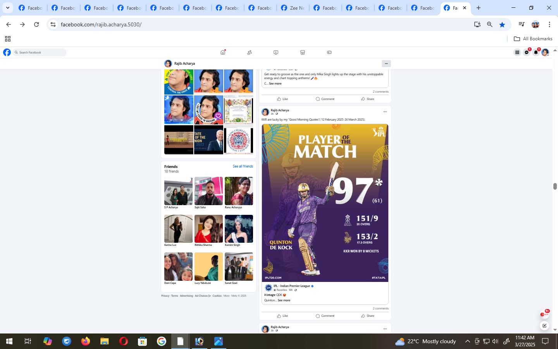Open the Friends icon in Facebook navigation
558x349 pixels.
[250, 52]
